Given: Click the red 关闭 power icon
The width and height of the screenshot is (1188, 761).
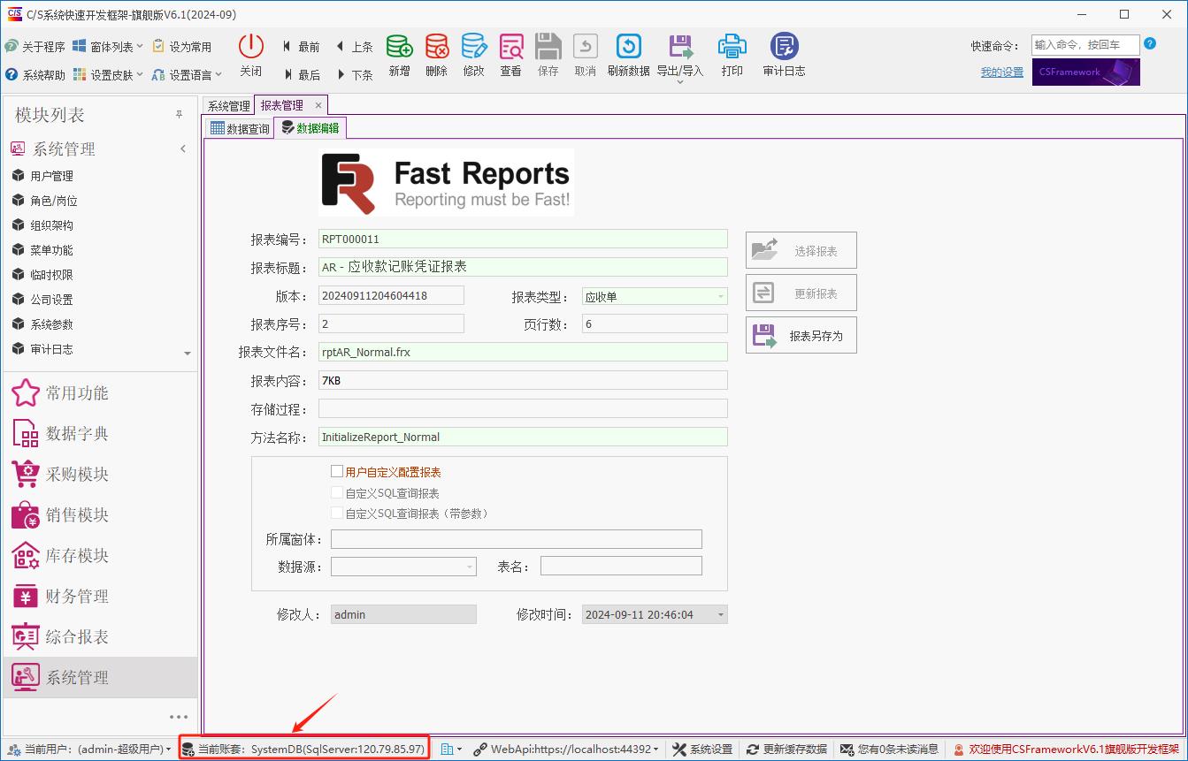Looking at the screenshot, I should coord(251,47).
